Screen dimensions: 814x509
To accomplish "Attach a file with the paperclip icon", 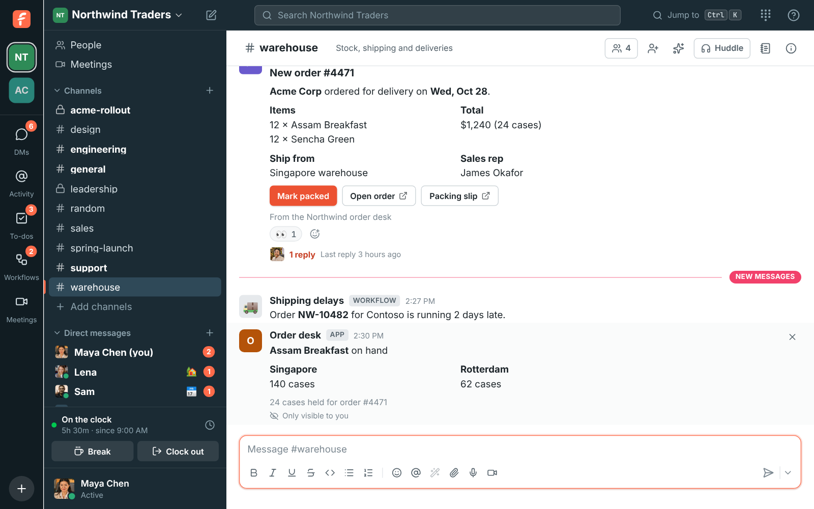I will click(454, 473).
